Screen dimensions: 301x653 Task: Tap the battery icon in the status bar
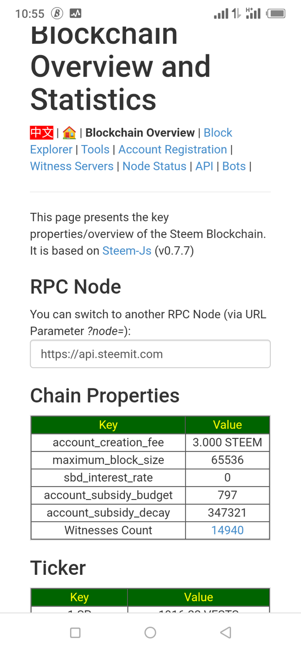click(x=276, y=14)
